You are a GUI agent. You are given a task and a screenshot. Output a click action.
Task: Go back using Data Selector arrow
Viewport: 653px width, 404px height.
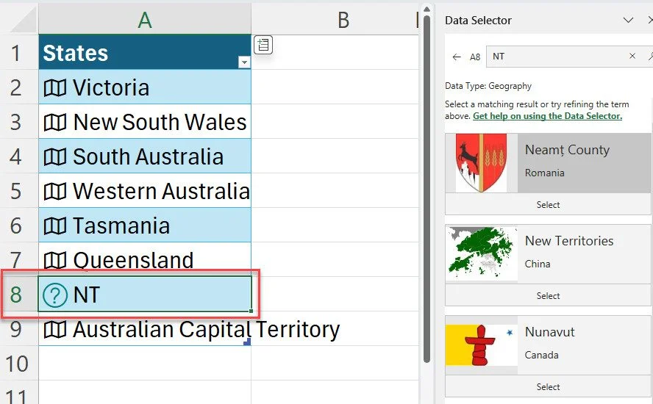pos(457,57)
